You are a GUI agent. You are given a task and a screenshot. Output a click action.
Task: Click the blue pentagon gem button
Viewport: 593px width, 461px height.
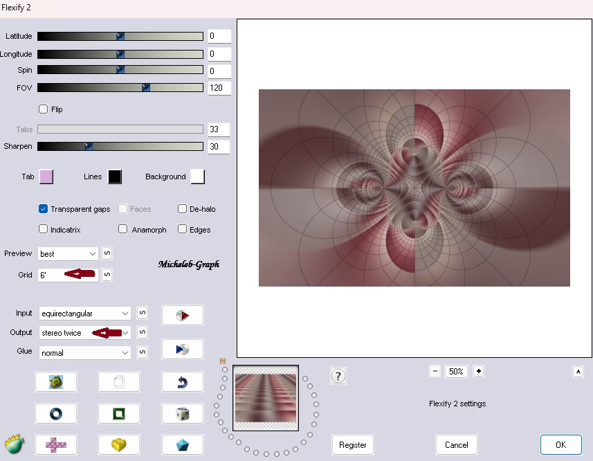(183, 444)
